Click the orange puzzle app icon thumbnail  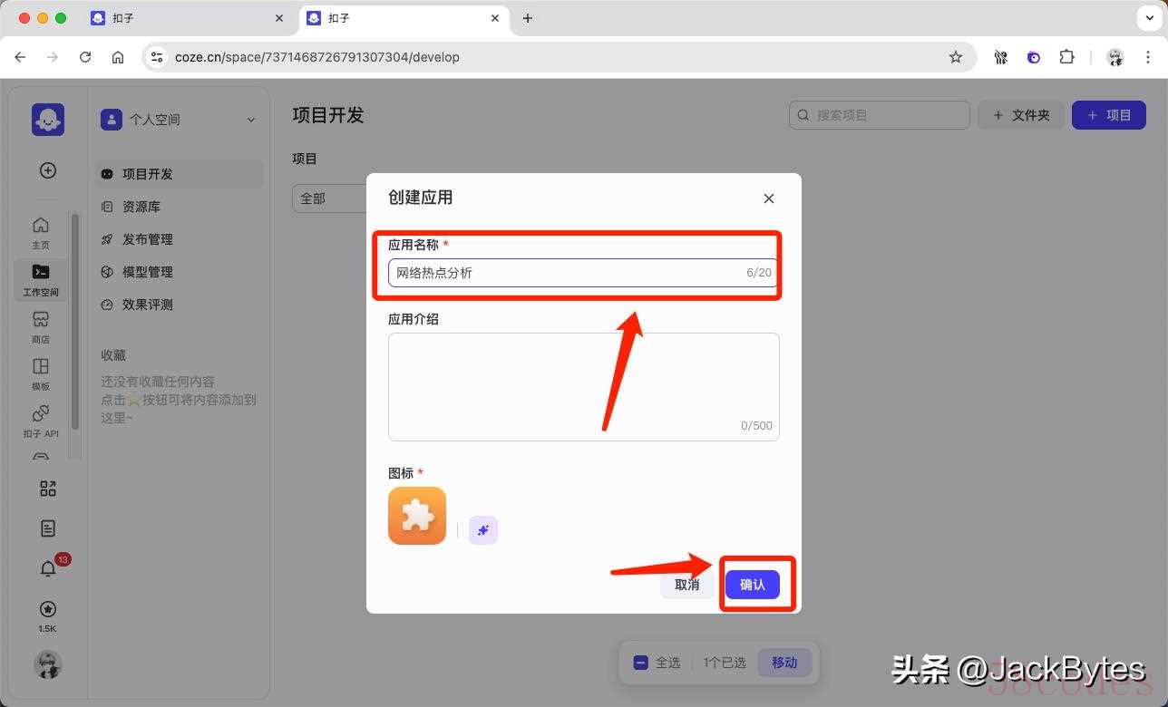(x=417, y=516)
